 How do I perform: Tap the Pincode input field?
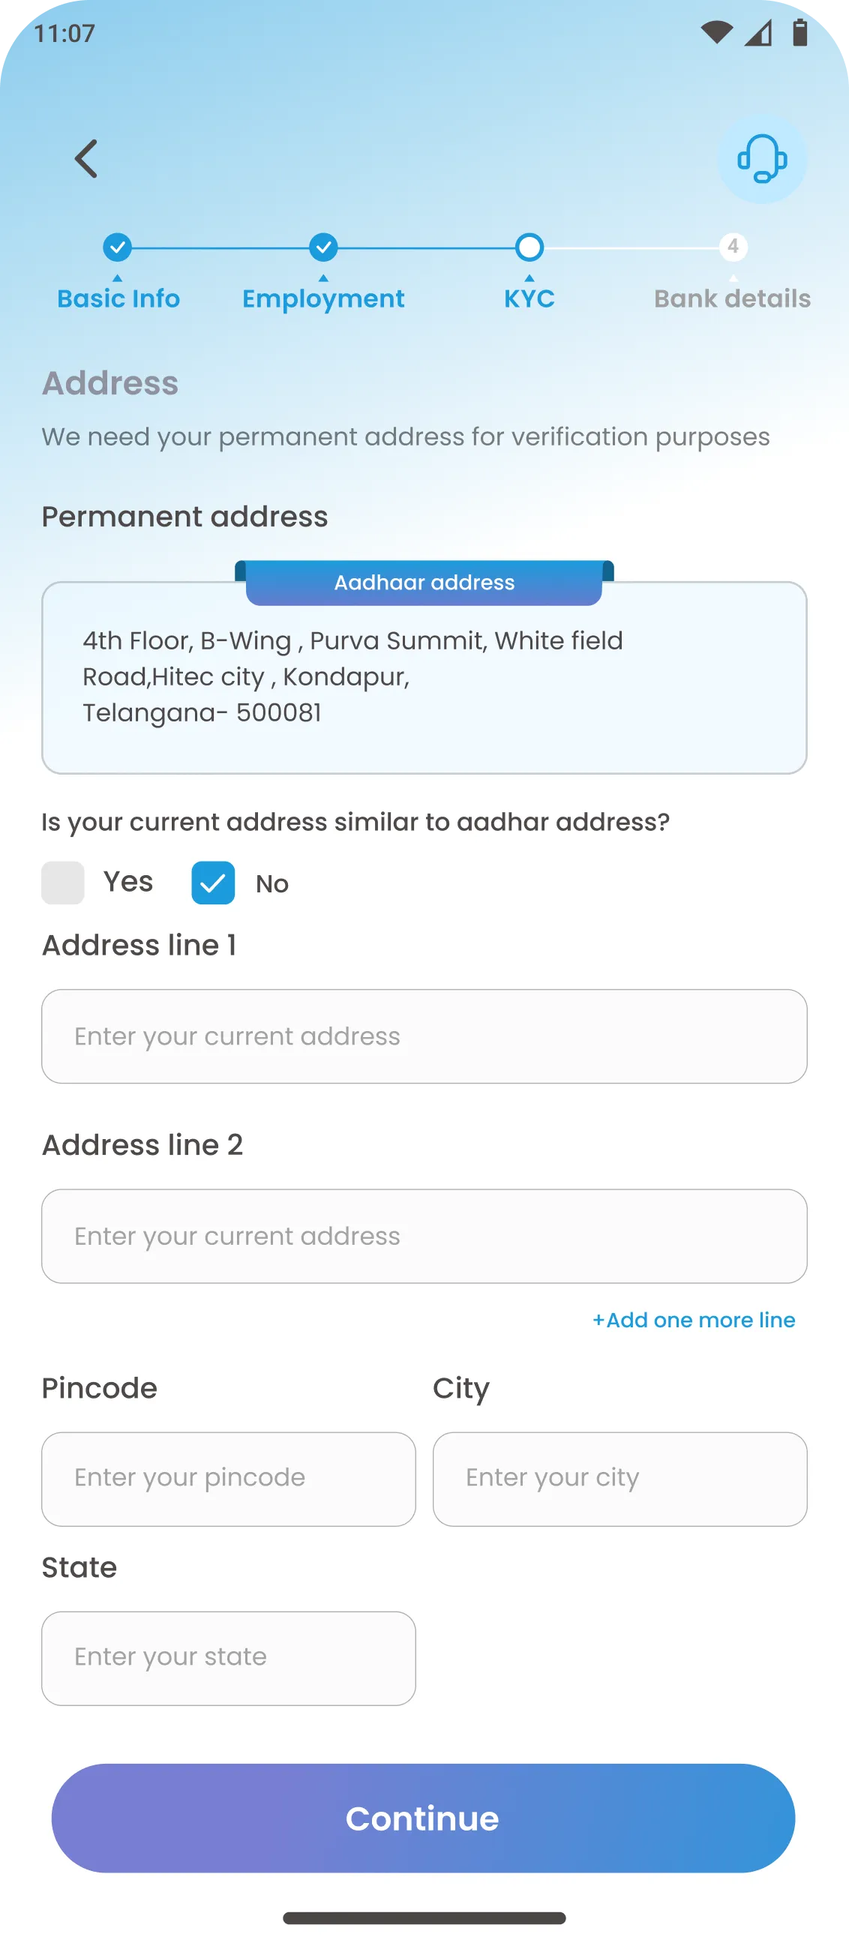point(229,1479)
